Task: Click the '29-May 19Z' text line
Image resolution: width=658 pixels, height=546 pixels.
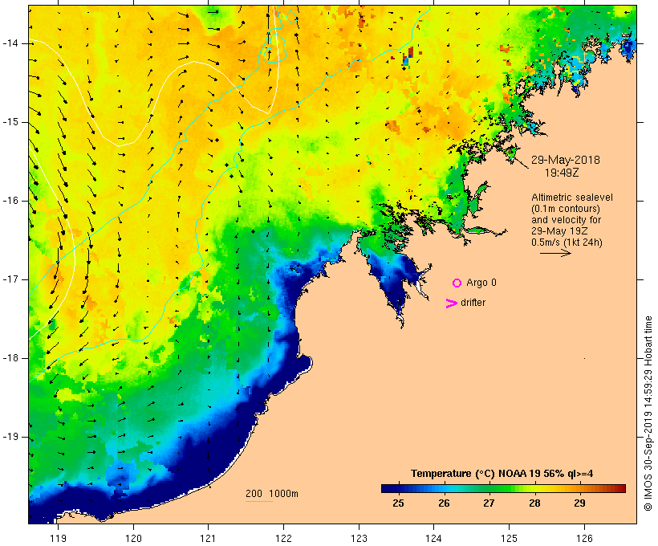Action: click(x=559, y=231)
